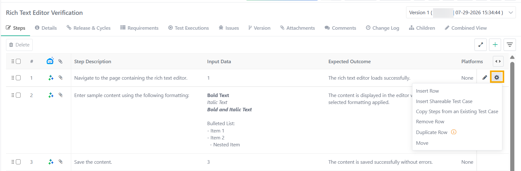Click the code brackets column toggle button
The image size is (521, 171).
click(498, 61)
